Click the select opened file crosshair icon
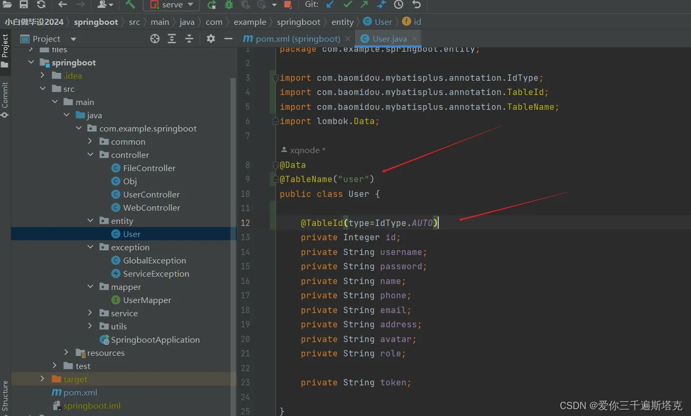Screen dimensions: 691x416 coord(154,39)
